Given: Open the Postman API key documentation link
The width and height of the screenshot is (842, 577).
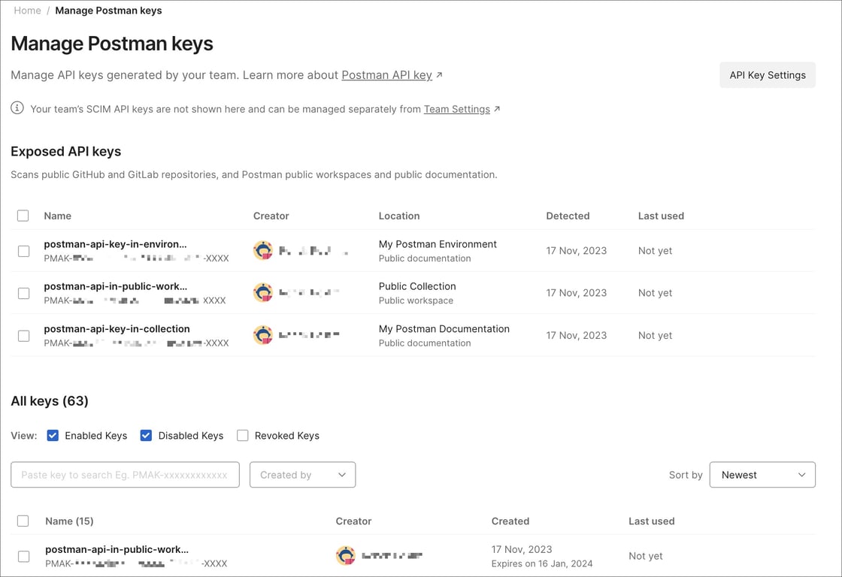Looking at the screenshot, I should [387, 74].
